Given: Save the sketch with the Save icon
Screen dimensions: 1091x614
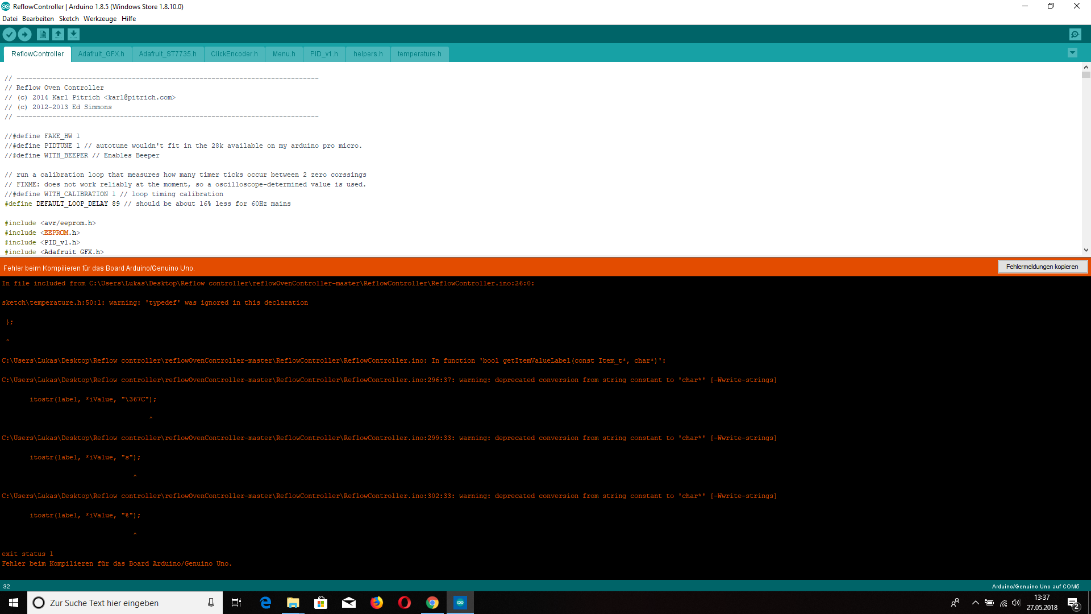Looking at the screenshot, I should click(x=73, y=35).
